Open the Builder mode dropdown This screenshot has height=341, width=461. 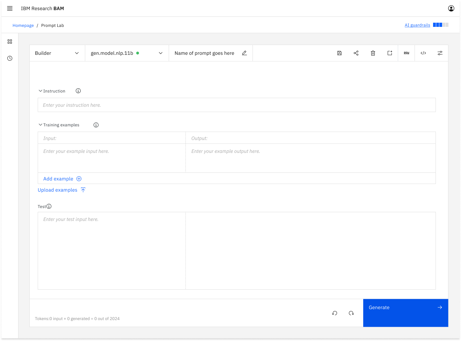pos(57,53)
